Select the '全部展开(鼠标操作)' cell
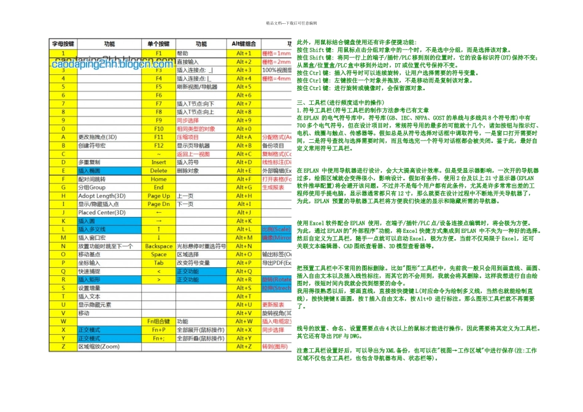 [201, 330]
